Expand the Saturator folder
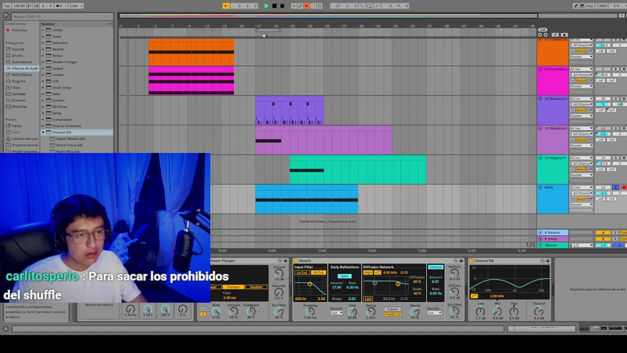 pos(43,43)
